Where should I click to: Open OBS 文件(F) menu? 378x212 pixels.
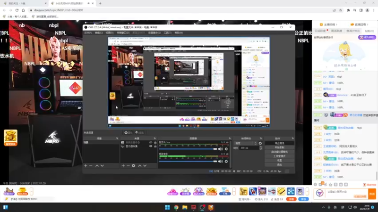[x=88, y=33]
